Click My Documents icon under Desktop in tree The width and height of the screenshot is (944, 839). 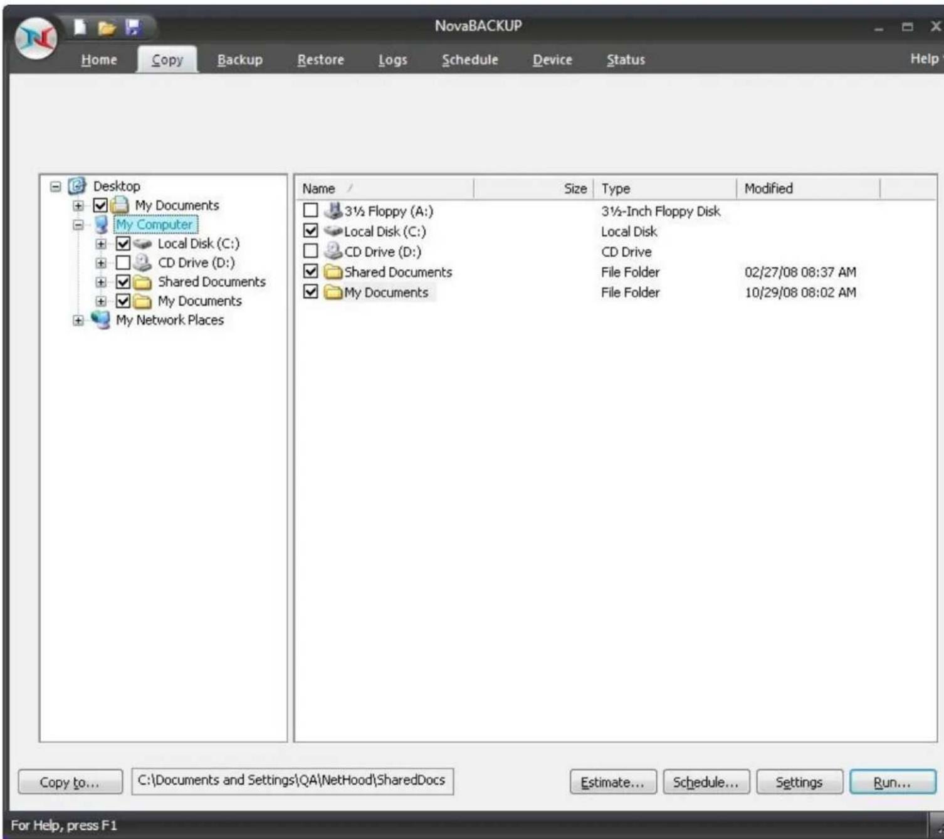coord(120,205)
